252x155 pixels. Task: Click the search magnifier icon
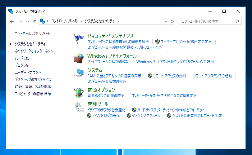point(237,21)
